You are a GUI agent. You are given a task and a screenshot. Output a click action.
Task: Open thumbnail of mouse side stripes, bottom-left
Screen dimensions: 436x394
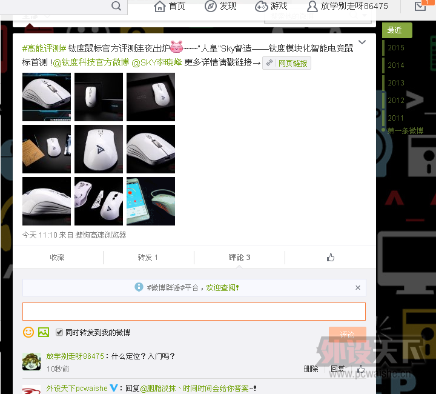coord(47,201)
